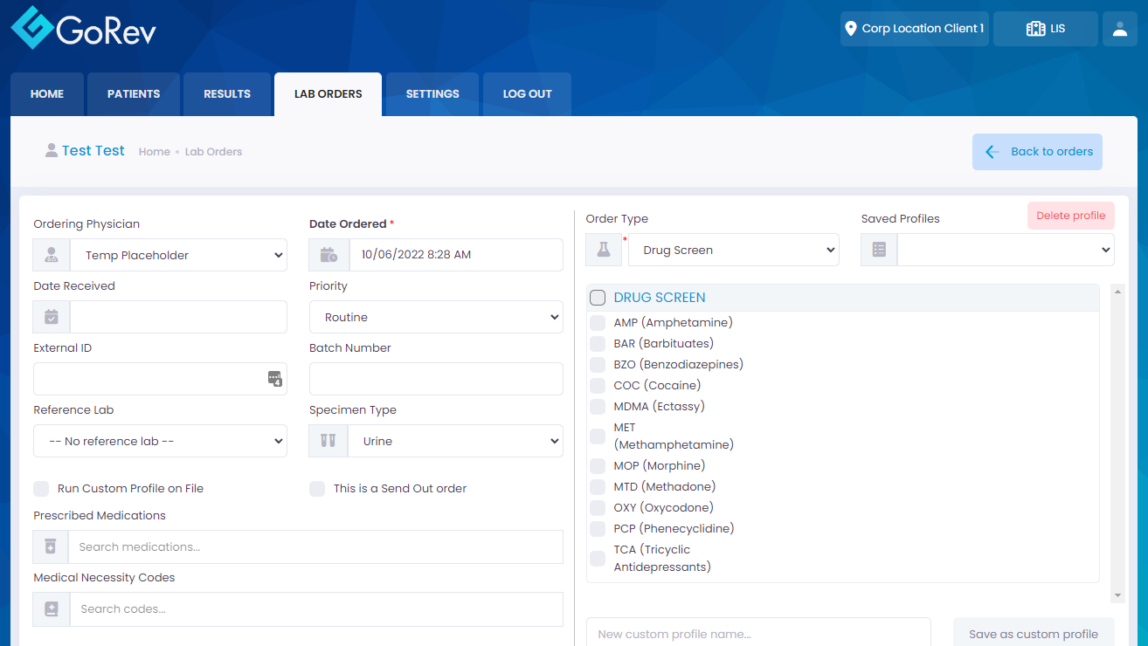This screenshot has width=1148, height=646.
Task: Click the medication bottle icon beside Search medications
Action: [51, 546]
